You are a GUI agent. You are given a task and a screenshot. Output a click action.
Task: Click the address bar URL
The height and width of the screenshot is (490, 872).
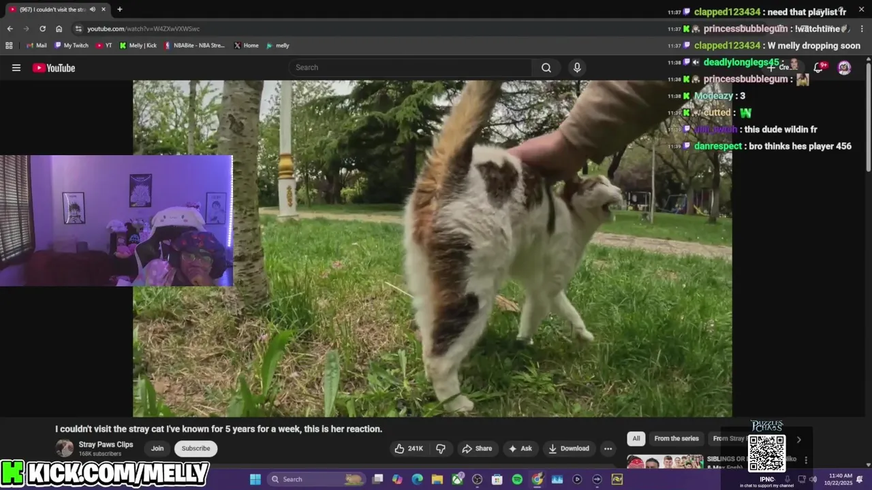pos(143,29)
